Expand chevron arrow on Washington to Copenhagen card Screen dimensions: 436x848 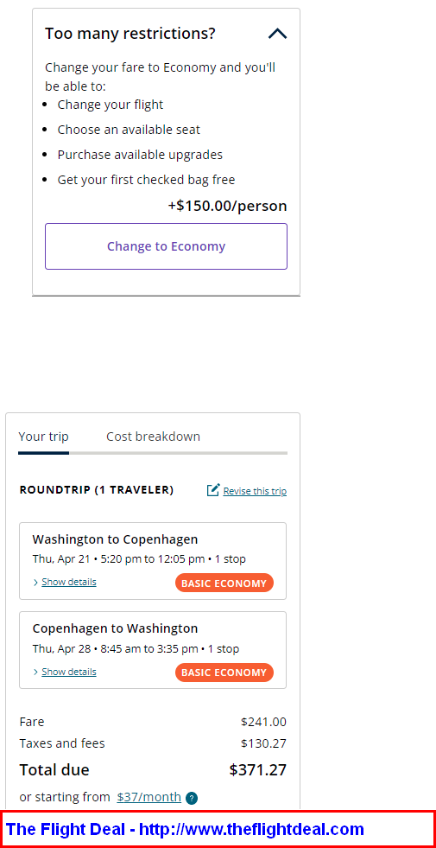point(35,583)
